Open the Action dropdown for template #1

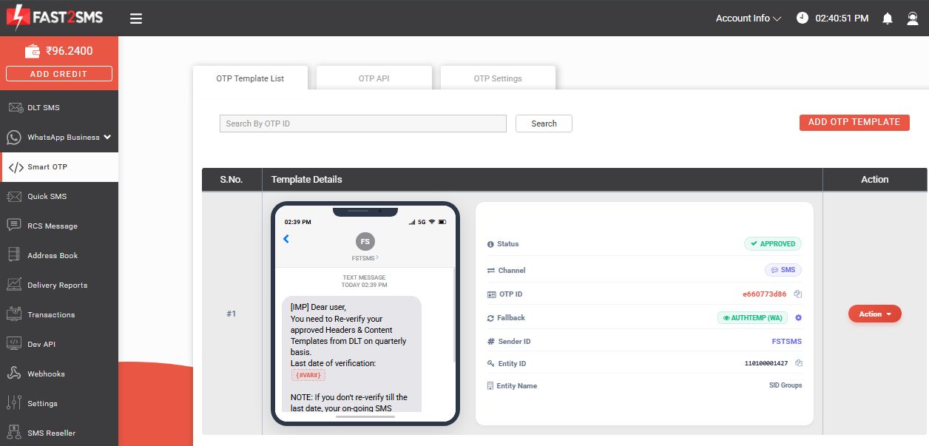(x=875, y=314)
